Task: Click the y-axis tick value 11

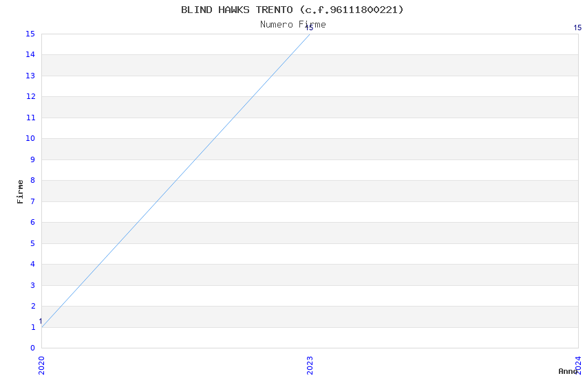Action: [30, 118]
